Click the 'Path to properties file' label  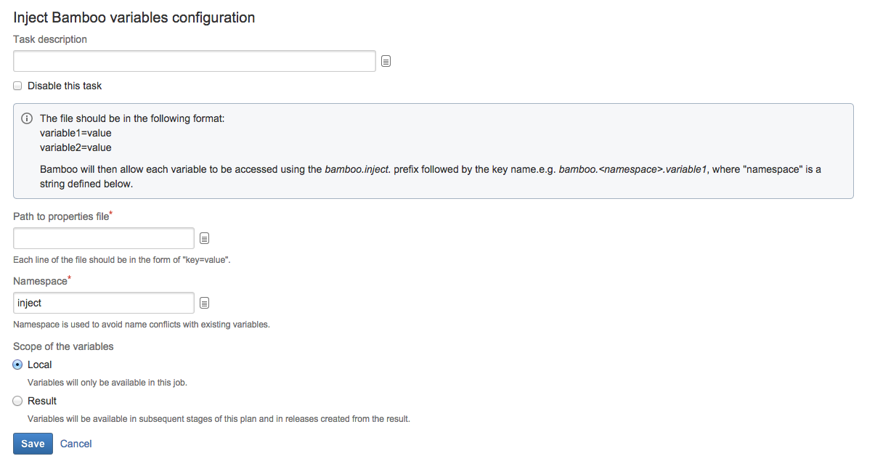(62, 216)
